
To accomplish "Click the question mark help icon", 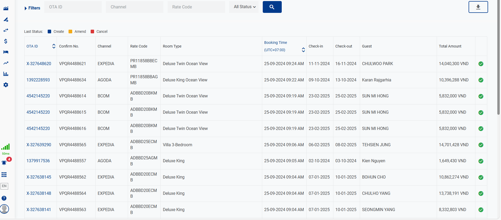I will [4, 198].
